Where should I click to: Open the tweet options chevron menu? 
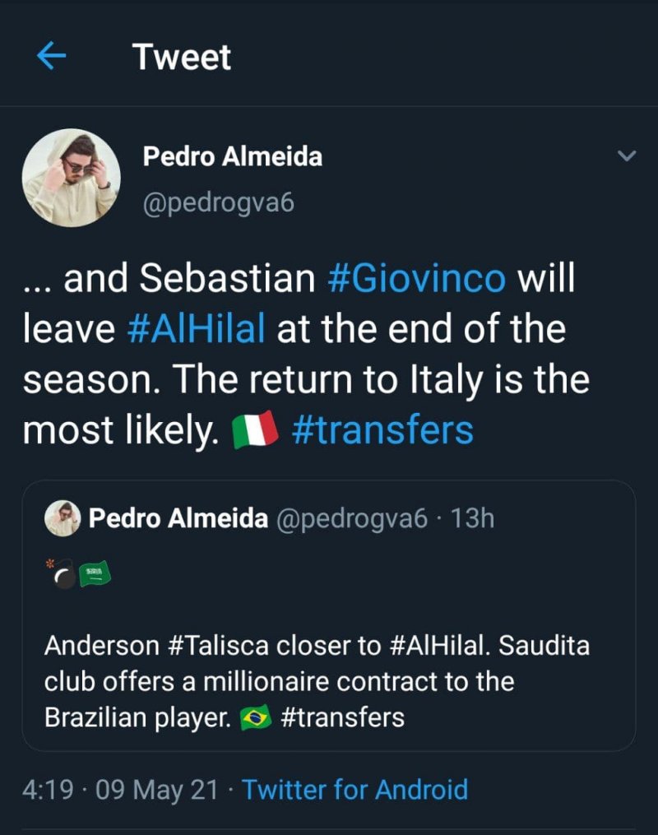click(627, 155)
